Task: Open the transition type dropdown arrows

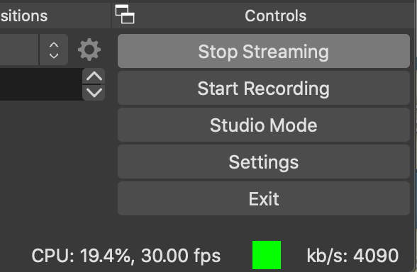Action: 54,50
